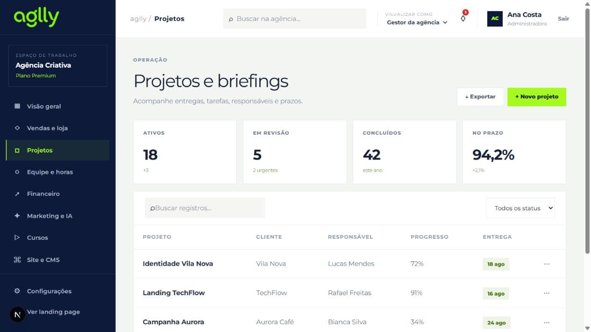Open more options for Identidade Vila Nova
591x332 pixels.
(547, 264)
